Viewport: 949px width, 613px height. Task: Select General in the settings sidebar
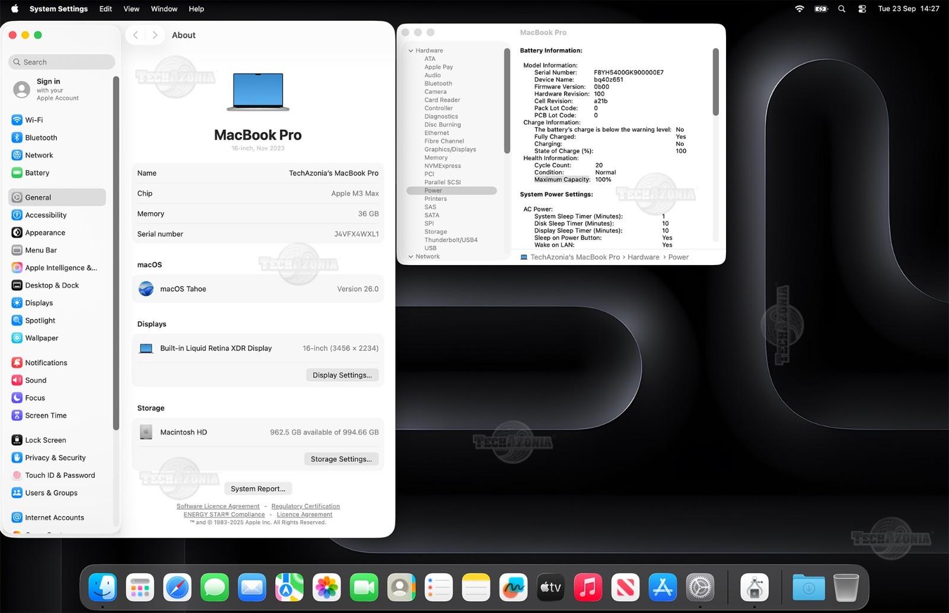tap(58, 197)
